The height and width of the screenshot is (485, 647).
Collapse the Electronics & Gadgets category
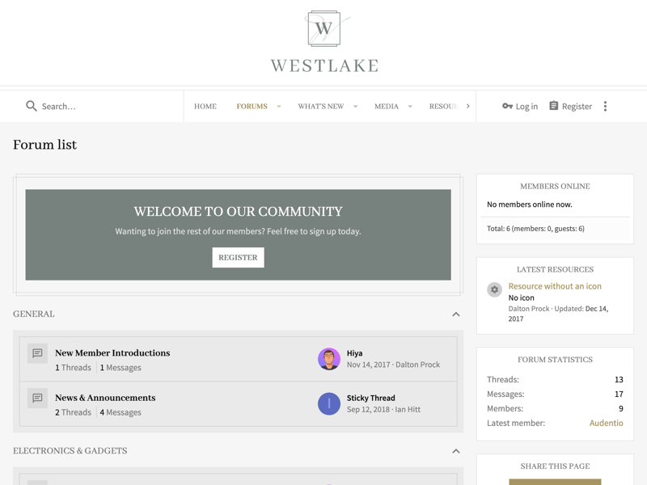click(x=455, y=451)
